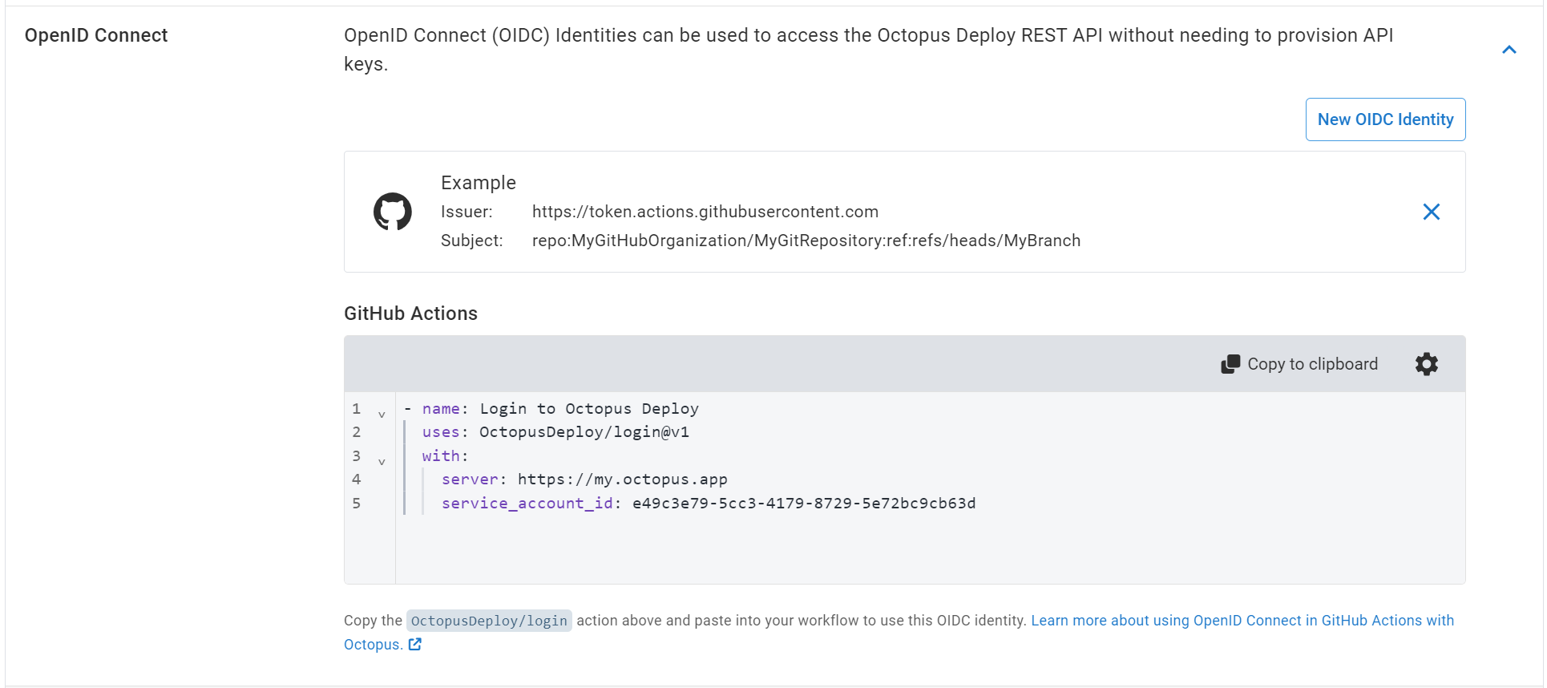The image size is (1547, 688).
Task: Remove the Example OIDC identity with the X
Action: click(x=1431, y=212)
